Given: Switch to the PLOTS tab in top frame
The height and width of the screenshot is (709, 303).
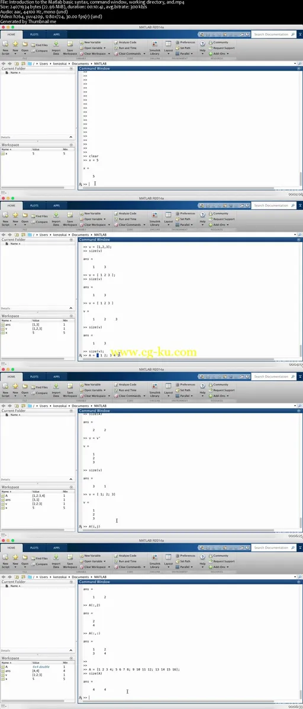Looking at the screenshot, I should click(34, 34).
